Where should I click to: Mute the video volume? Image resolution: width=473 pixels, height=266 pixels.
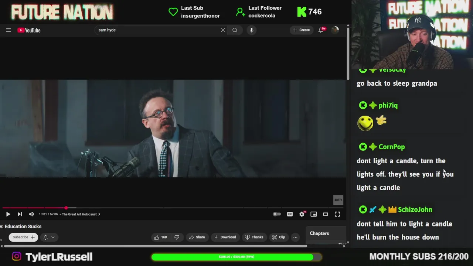(31, 214)
